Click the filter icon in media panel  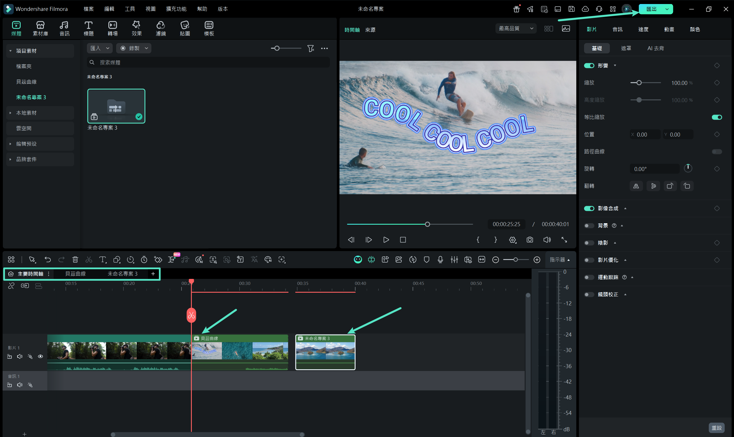click(311, 48)
